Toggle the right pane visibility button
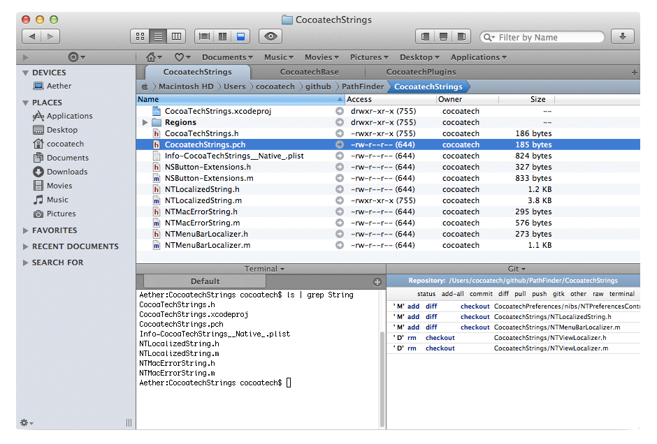This screenshot has width=657, height=444. coord(461,36)
